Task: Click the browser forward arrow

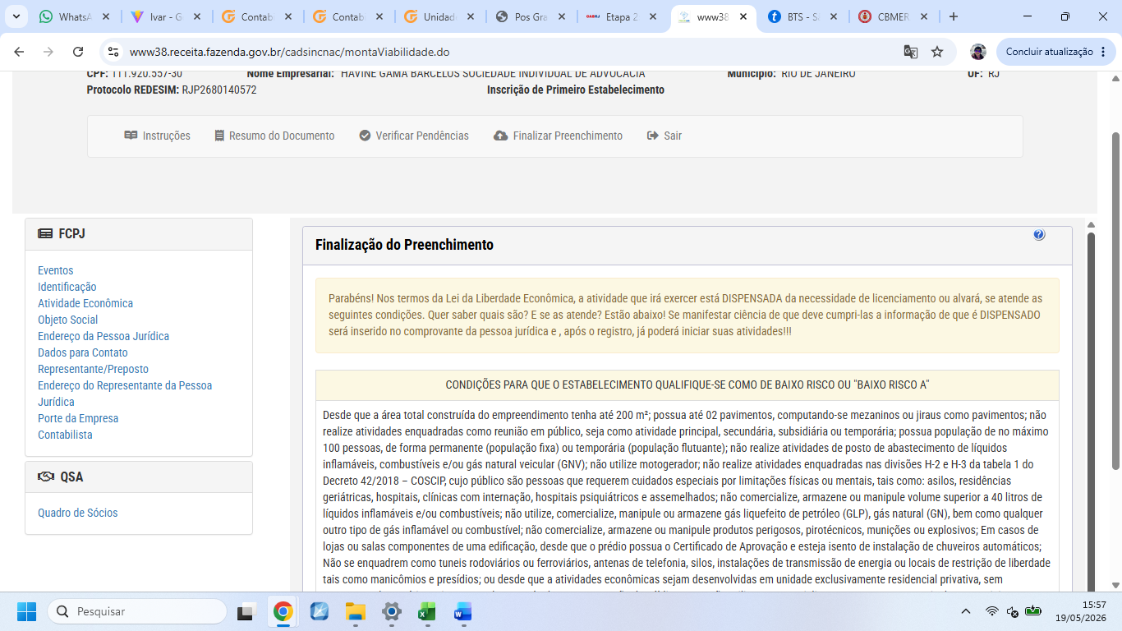Action: point(48,52)
